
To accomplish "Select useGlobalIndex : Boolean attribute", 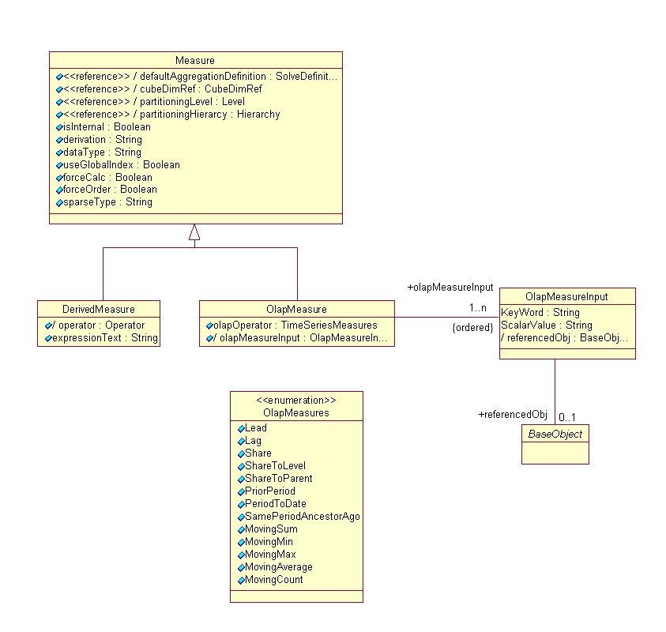I will pyautogui.click(x=122, y=165).
